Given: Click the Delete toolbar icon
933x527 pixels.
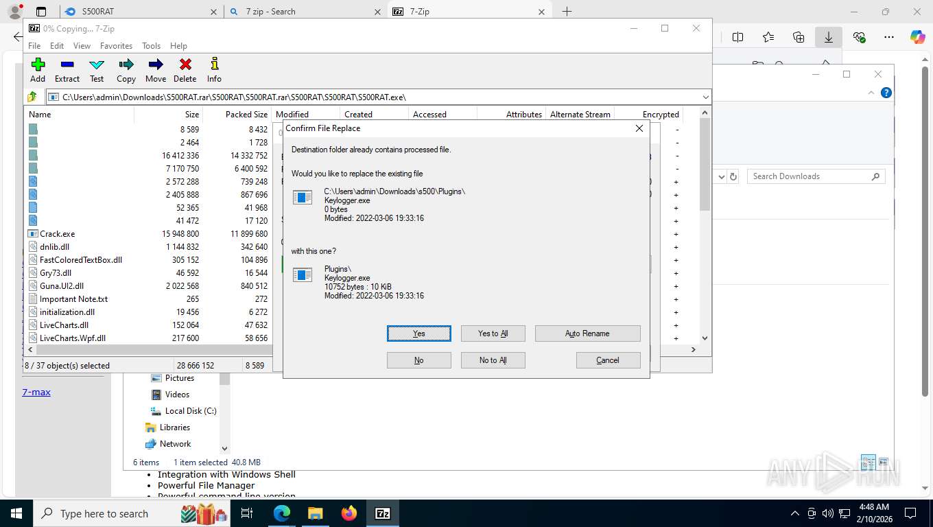Looking at the screenshot, I should 185,65.
